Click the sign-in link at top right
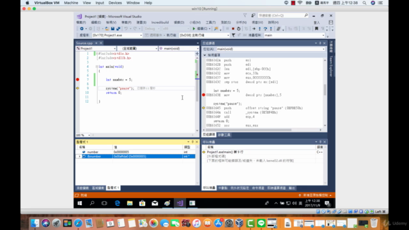Image resolution: width=409 pixels, height=230 pixels. coord(317,22)
